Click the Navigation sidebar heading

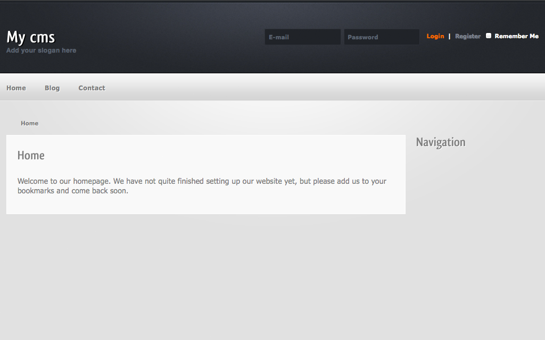(x=441, y=142)
